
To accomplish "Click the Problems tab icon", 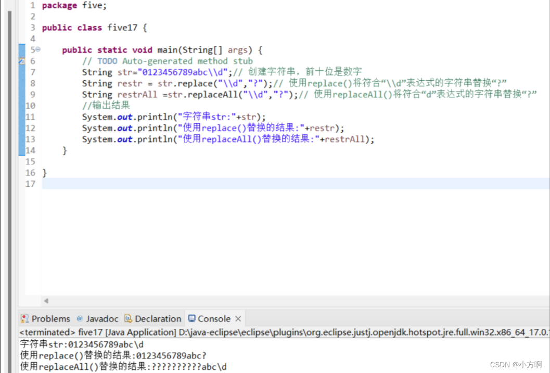I will click(24, 319).
